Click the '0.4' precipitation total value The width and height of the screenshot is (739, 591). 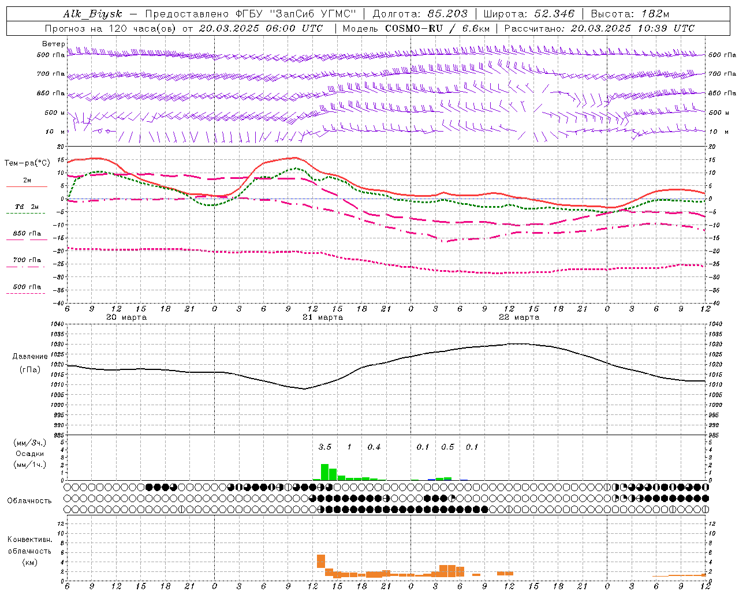point(374,447)
